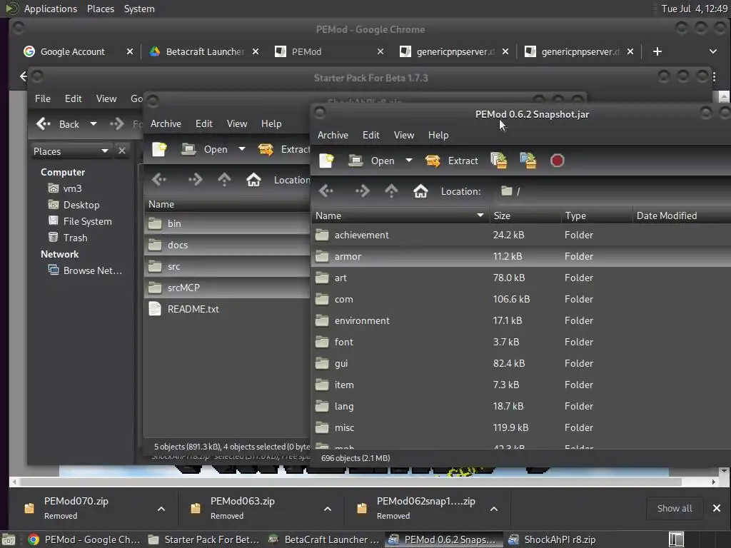Open Help menu in PEMod jar window
Viewport: 731px width, 548px height.
[438, 135]
